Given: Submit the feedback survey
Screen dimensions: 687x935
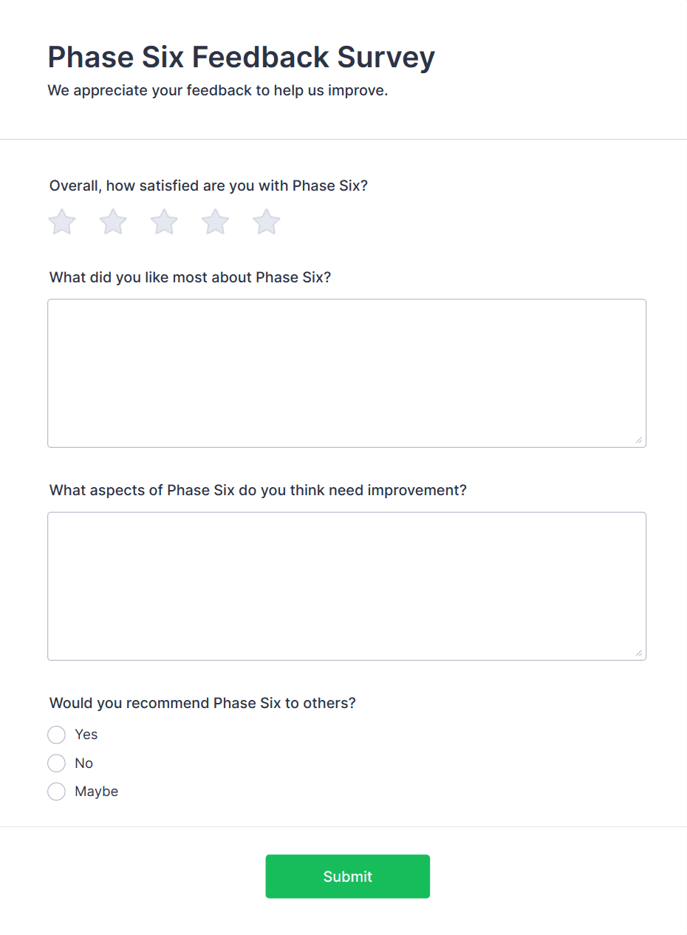Looking at the screenshot, I should (x=347, y=877).
